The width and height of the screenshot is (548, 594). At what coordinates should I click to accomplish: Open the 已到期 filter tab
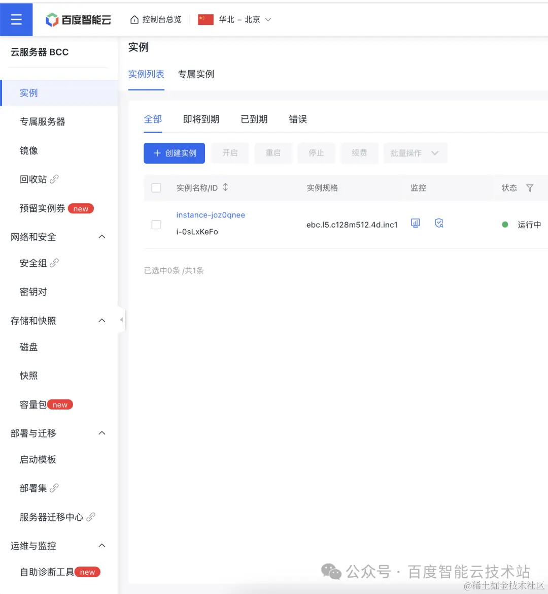click(254, 119)
